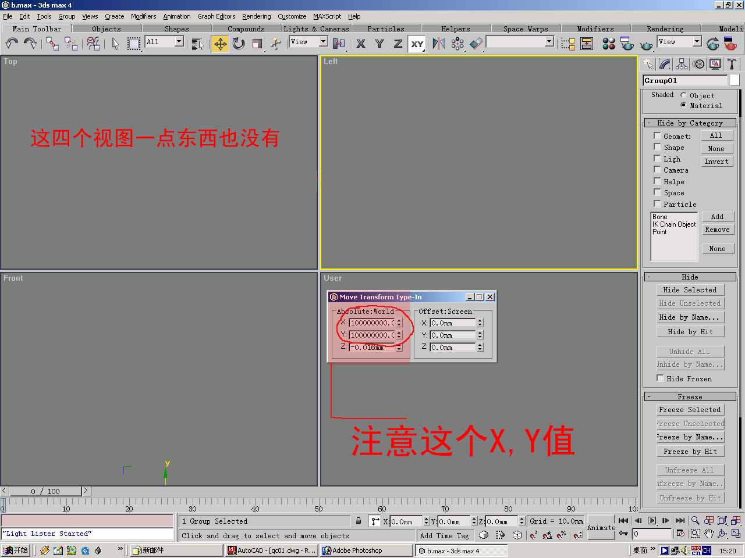The image size is (745, 558).
Task: Enable Shape hide-by-category checkbox
Action: pos(657,147)
